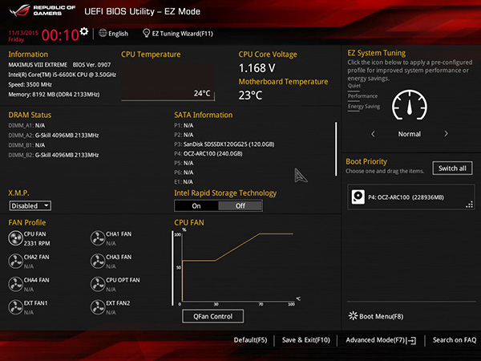This screenshot has width=481, height=361.
Task: Click DIMM_A2: G-Skill 4096MB 2133MHz
Action: click(x=54, y=135)
